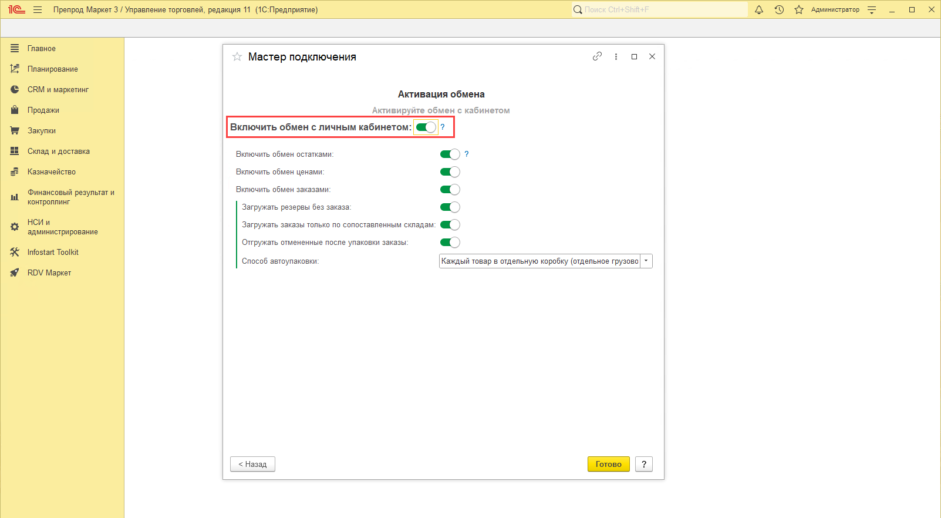Go to Склад и доставка section
Viewport: 941px width, 518px height.
58,152
